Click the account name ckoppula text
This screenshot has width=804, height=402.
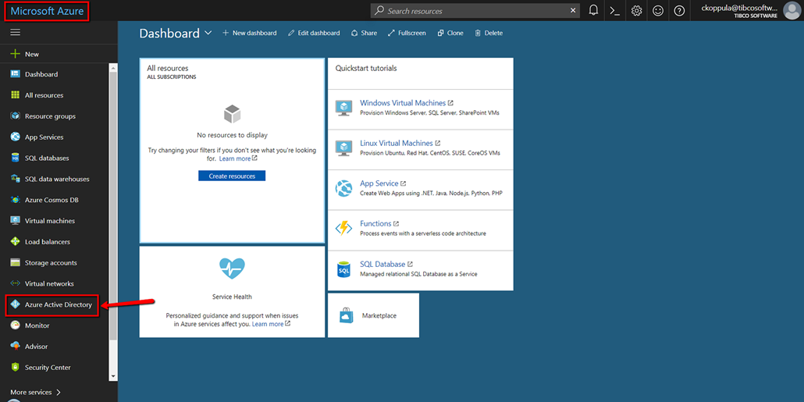pyautogui.click(x=739, y=8)
